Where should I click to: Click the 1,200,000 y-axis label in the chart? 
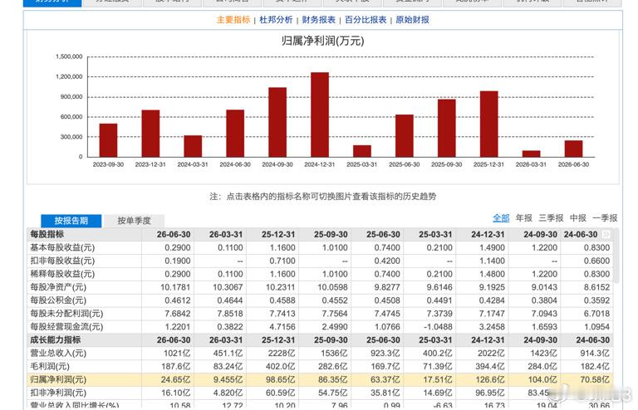coord(69,76)
